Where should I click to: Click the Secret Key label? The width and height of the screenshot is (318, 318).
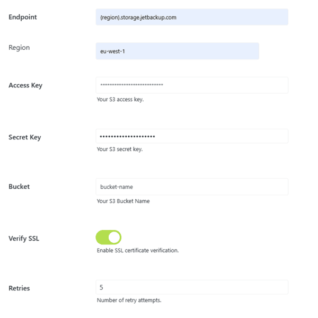coord(25,137)
